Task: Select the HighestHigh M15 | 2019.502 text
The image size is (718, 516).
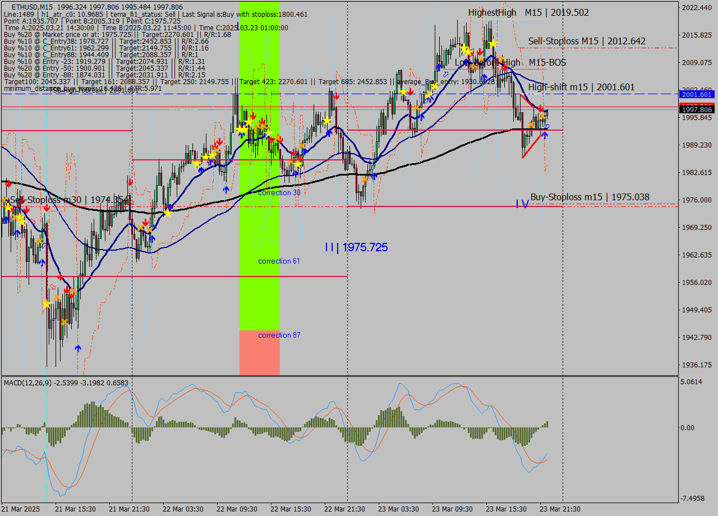Action: point(527,12)
